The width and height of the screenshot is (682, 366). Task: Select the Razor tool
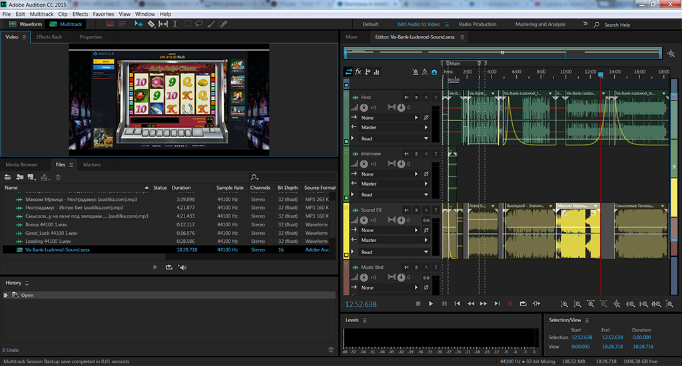pyautogui.click(x=151, y=24)
